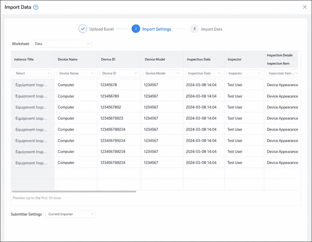
Task: Click the Upload Excel checkmark step icon
Action: pos(83,29)
